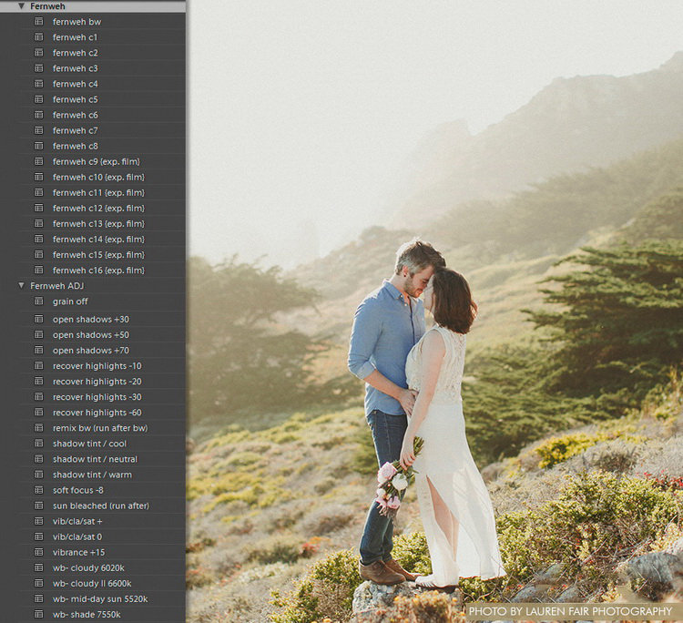Apply the fernweh c7 preset

point(76,130)
